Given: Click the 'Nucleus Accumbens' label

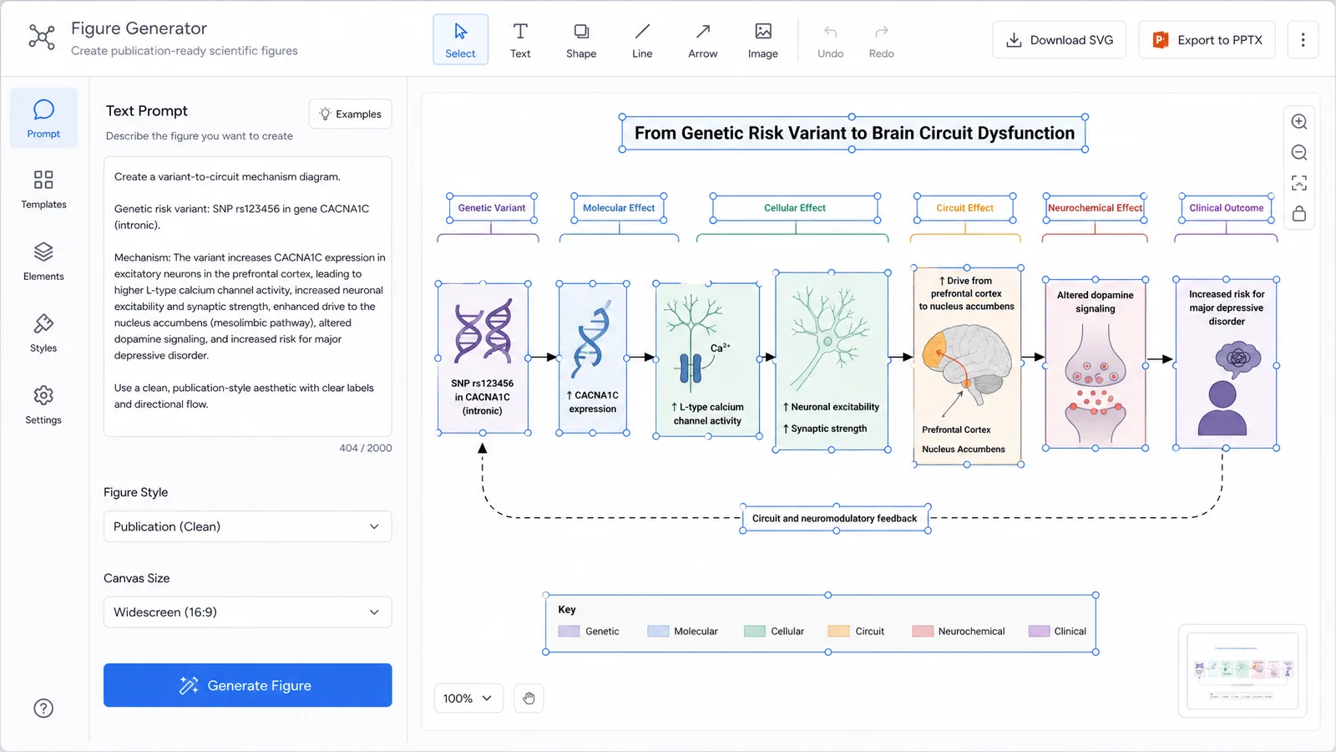Looking at the screenshot, I should coord(963,450).
